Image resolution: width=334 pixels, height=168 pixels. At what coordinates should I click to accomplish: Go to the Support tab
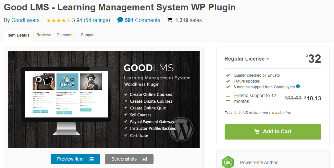88,35
